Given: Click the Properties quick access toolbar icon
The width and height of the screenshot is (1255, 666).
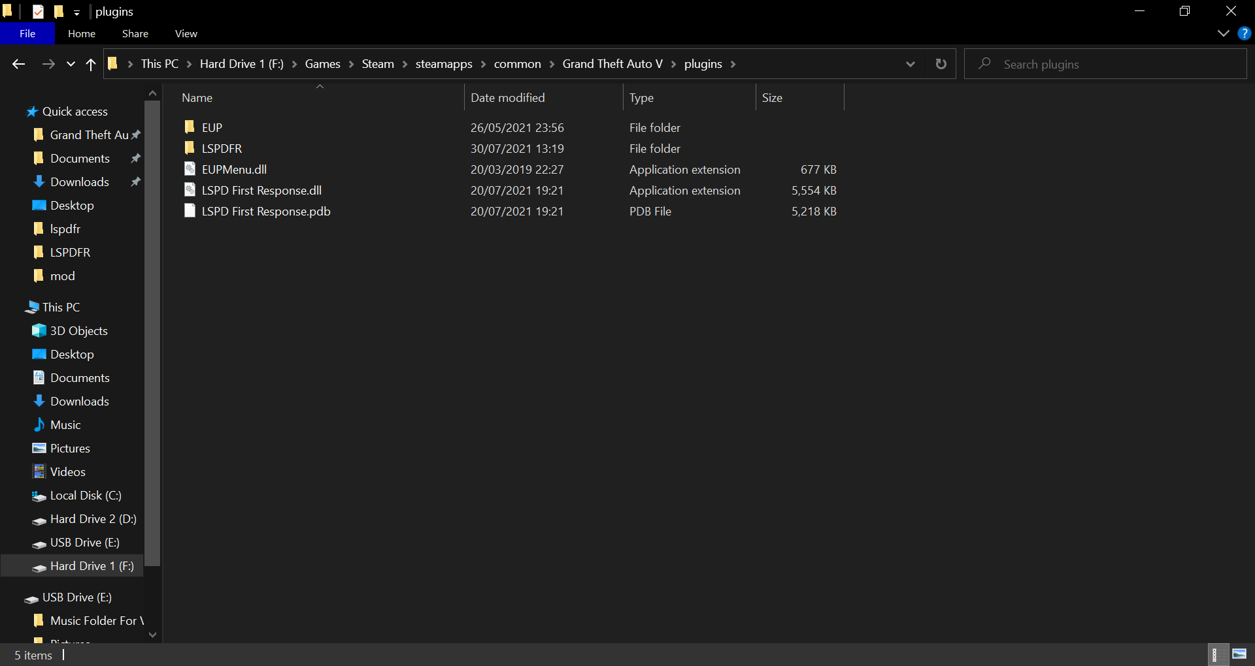Looking at the screenshot, I should tap(38, 11).
